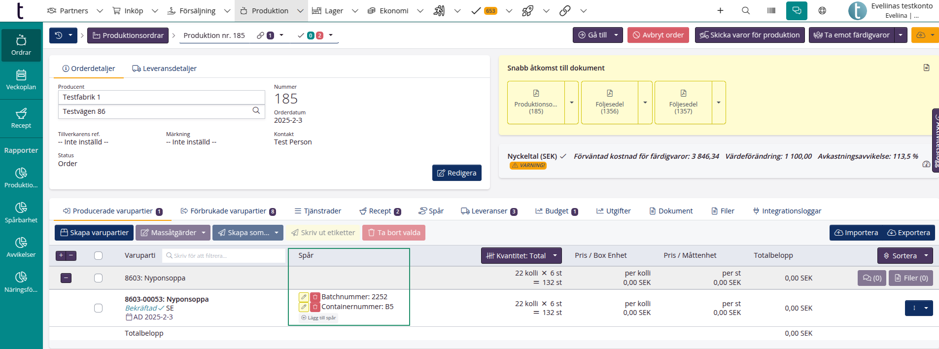Edit Containernummer B5 with the pencil icon

click(x=304, y=307)
